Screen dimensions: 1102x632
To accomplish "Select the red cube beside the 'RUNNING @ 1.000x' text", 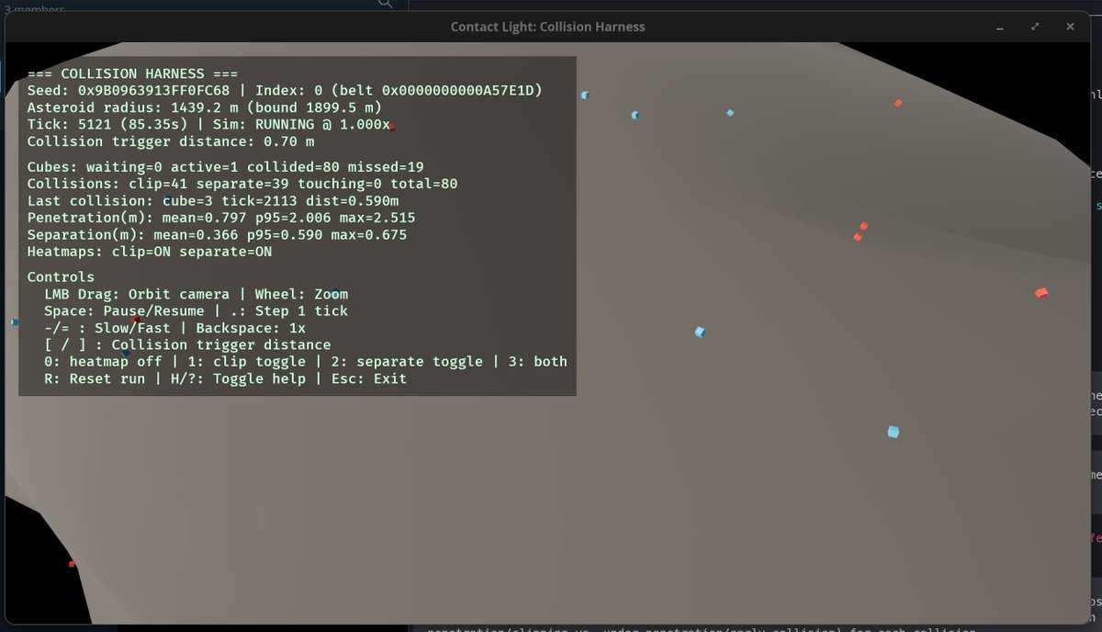I will [391, 127].
